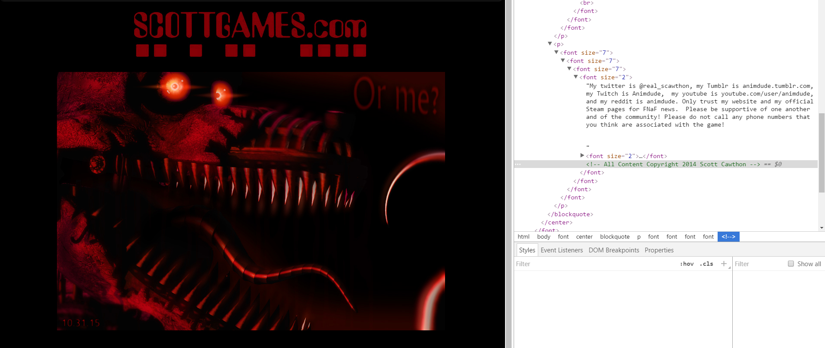Select the center breadcrumb
825x348 pixels.
[x=584, y=236]
